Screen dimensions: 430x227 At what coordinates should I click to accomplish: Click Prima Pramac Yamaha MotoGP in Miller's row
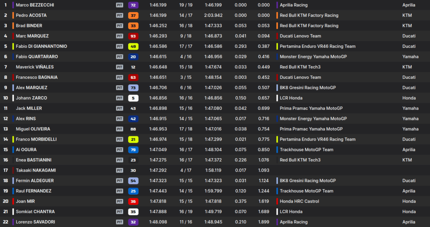point(311,108)
